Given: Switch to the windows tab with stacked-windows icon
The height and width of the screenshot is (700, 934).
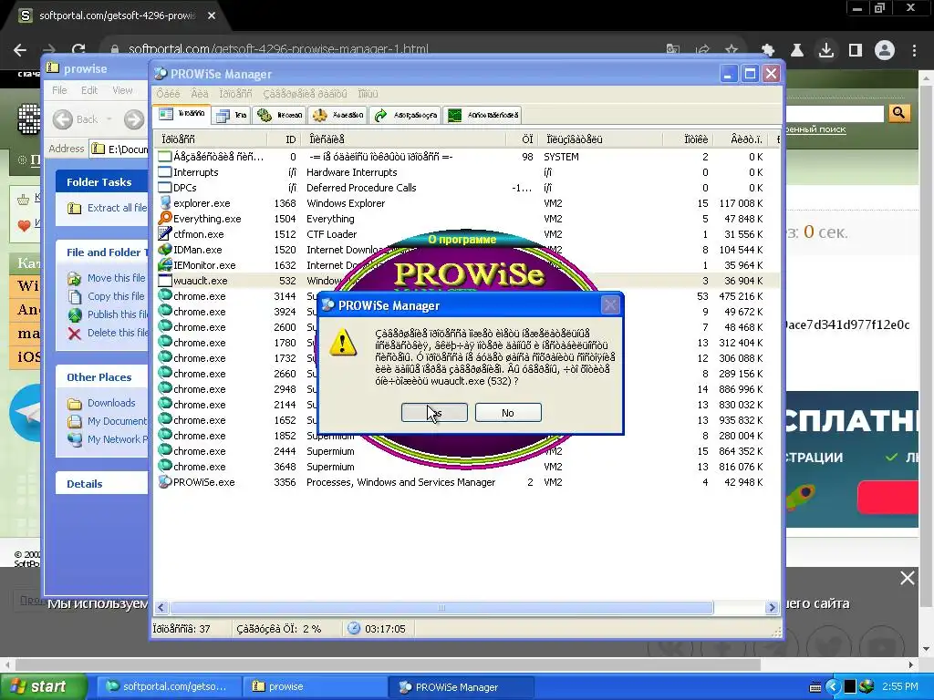Looking at the screenshot, I should pos(231,115).
